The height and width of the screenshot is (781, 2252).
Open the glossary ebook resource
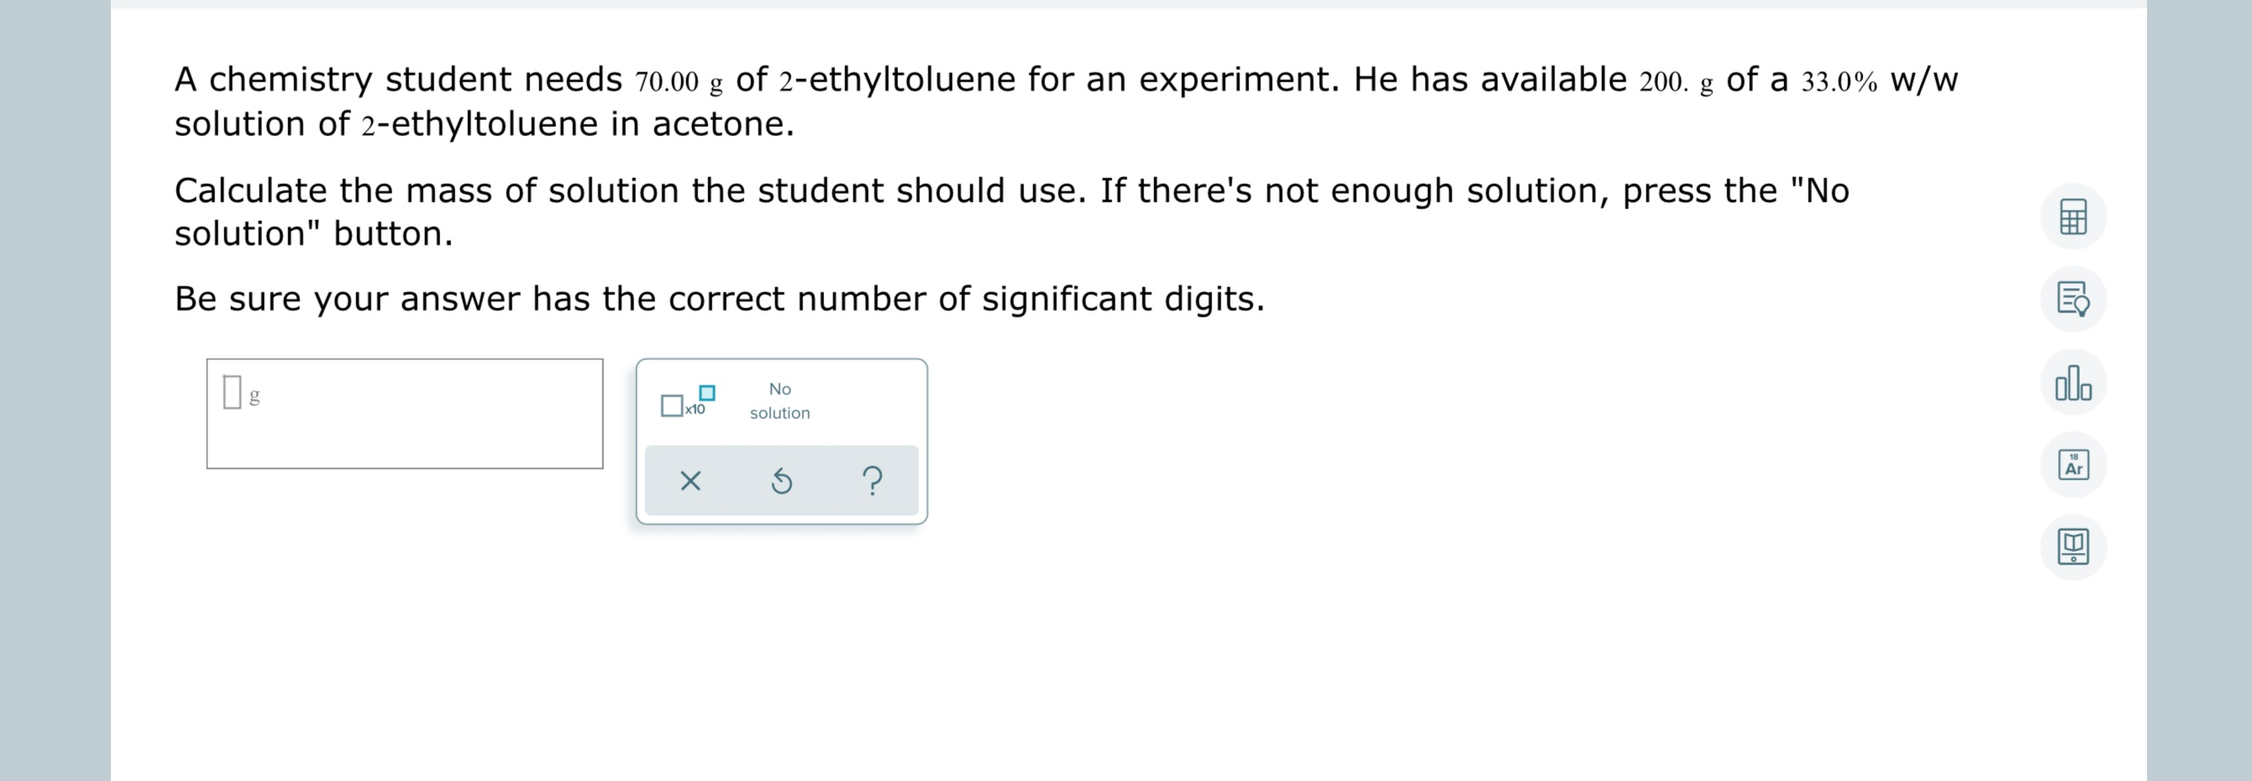pyautogui.click(x=2073, y=546)
